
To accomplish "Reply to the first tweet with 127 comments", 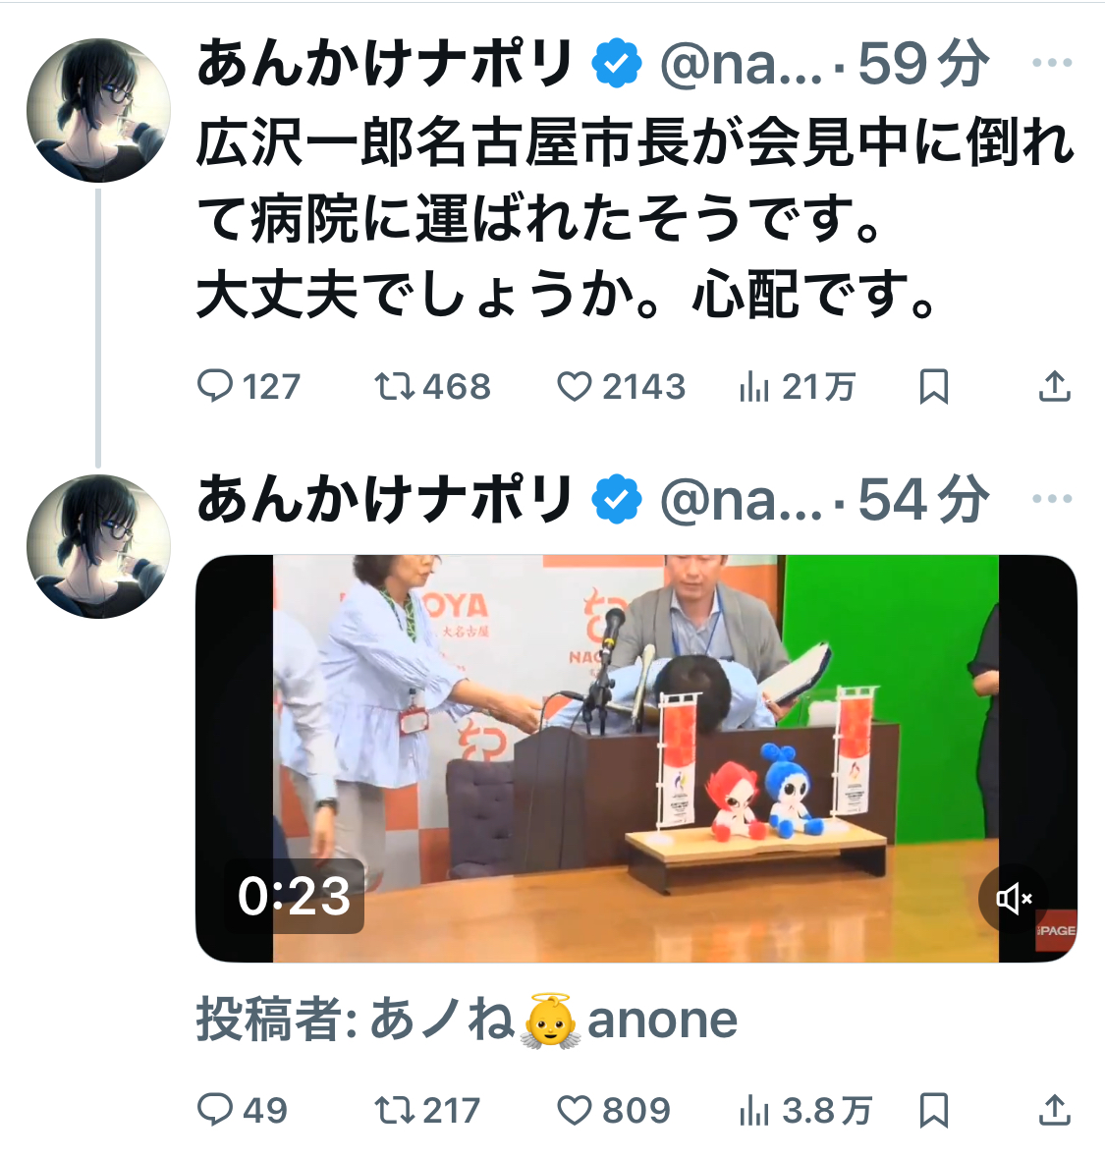I will [249, 387].
